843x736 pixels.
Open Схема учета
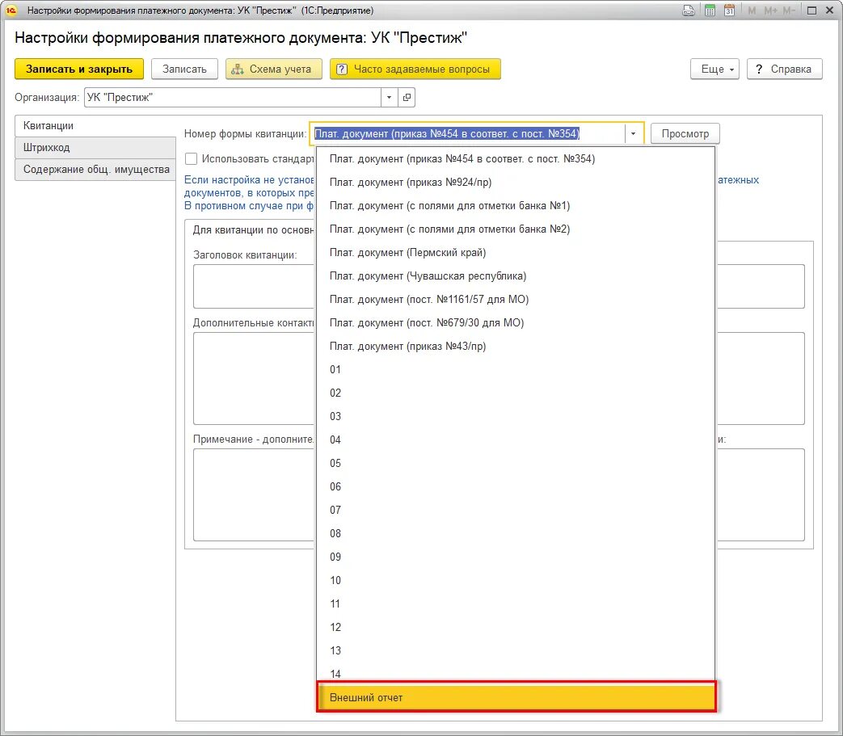(274, 69)
